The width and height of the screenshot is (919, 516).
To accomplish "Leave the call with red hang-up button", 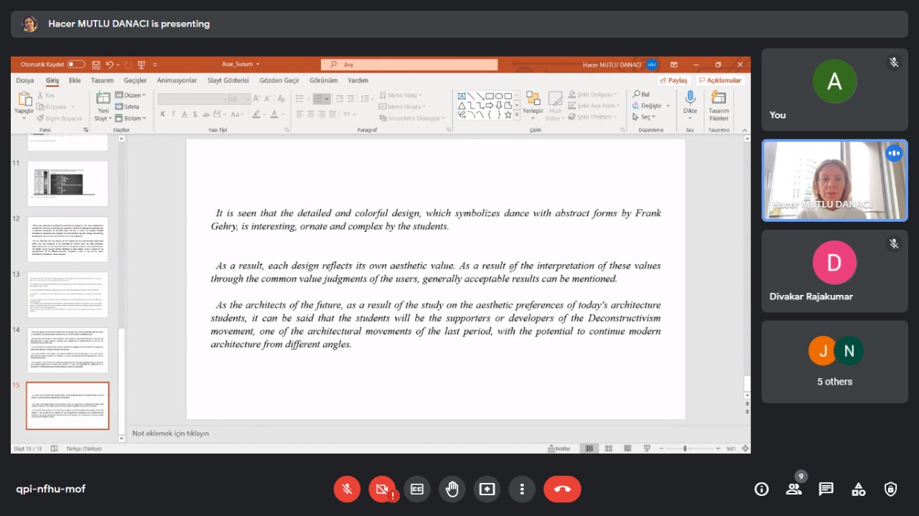I will pos(562,489).
